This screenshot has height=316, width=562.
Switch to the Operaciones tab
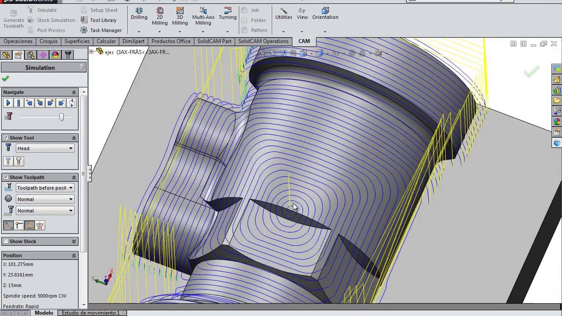click(x=18, y=41)
